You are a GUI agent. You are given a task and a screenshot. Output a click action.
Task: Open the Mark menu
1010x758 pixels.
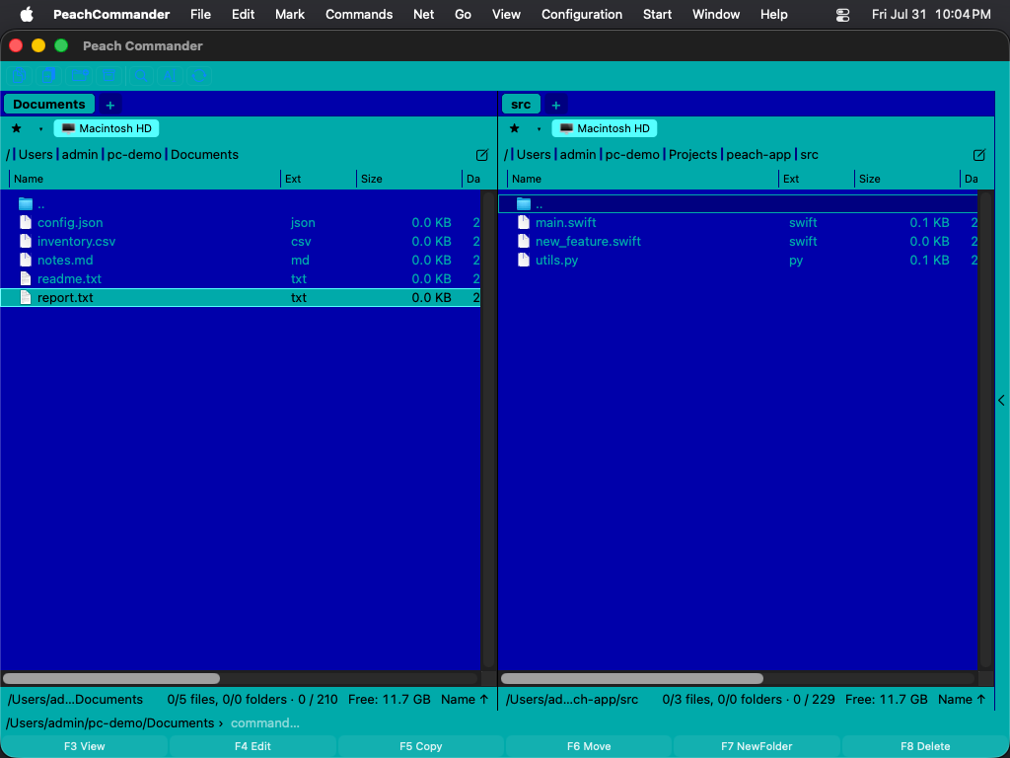290,14
